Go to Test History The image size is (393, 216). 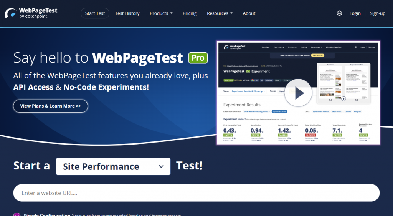coord(127,13)
